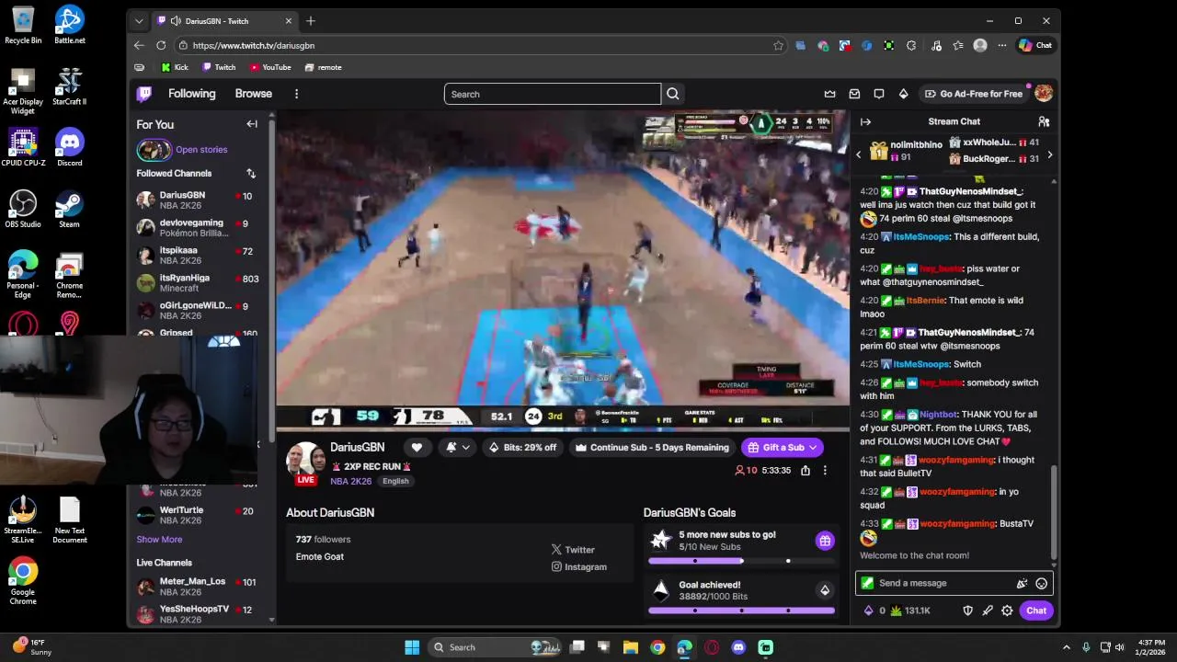This screenshot has width=1177, height=662.
Task: Open Get Bits diamond icon in top bar
Action: (903, 94)
